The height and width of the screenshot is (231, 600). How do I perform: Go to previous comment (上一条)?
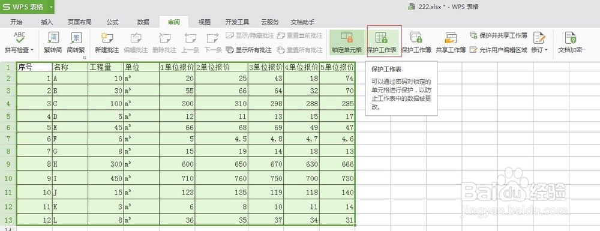pyautogui.click(x=190, y=43)
